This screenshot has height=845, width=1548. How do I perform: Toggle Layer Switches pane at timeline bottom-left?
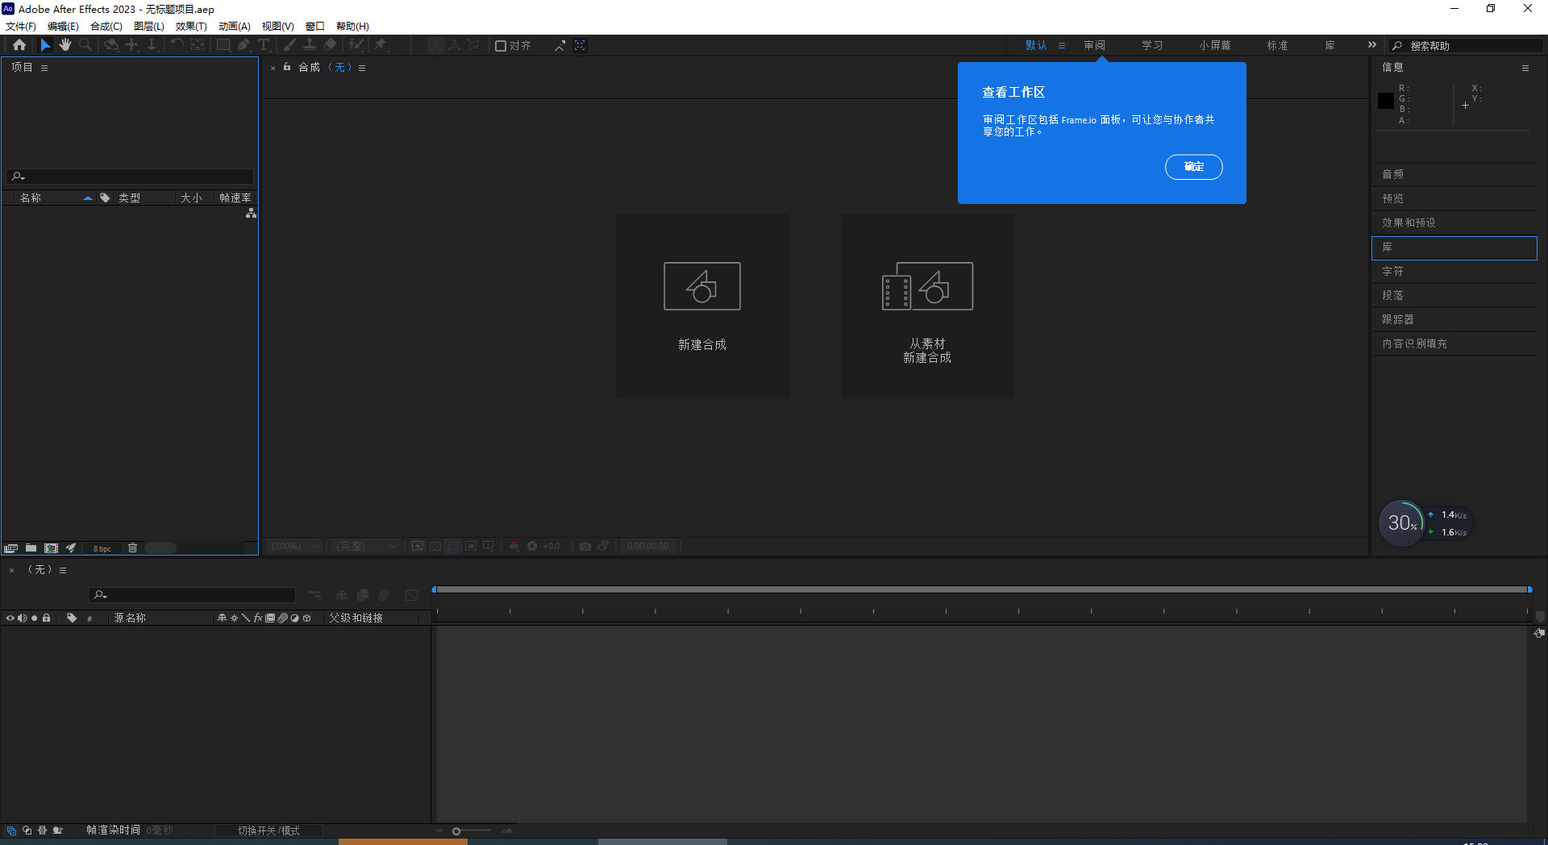11,830
